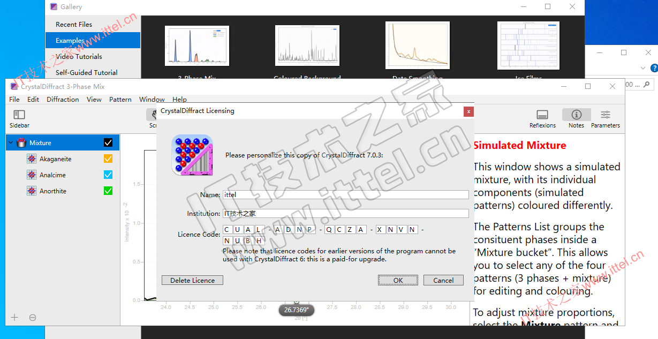Click the Akaganeite pattern icon

click(32, 159)
